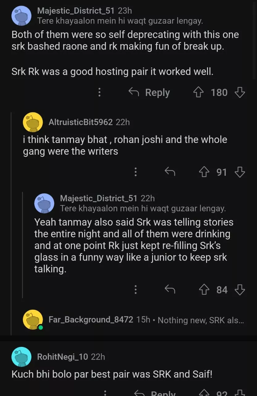Open three-dot menu on 180-point comment
The height and width of the screenshot is (396, 257).
99,93
